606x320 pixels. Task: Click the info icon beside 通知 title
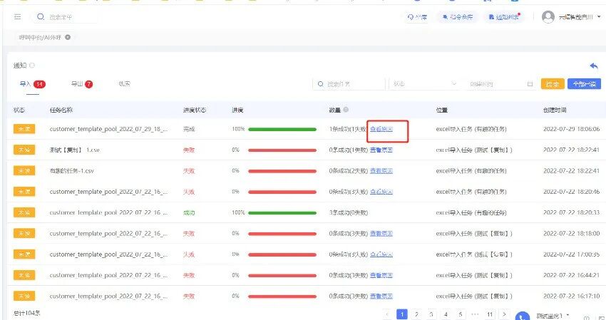pos(32,66)
